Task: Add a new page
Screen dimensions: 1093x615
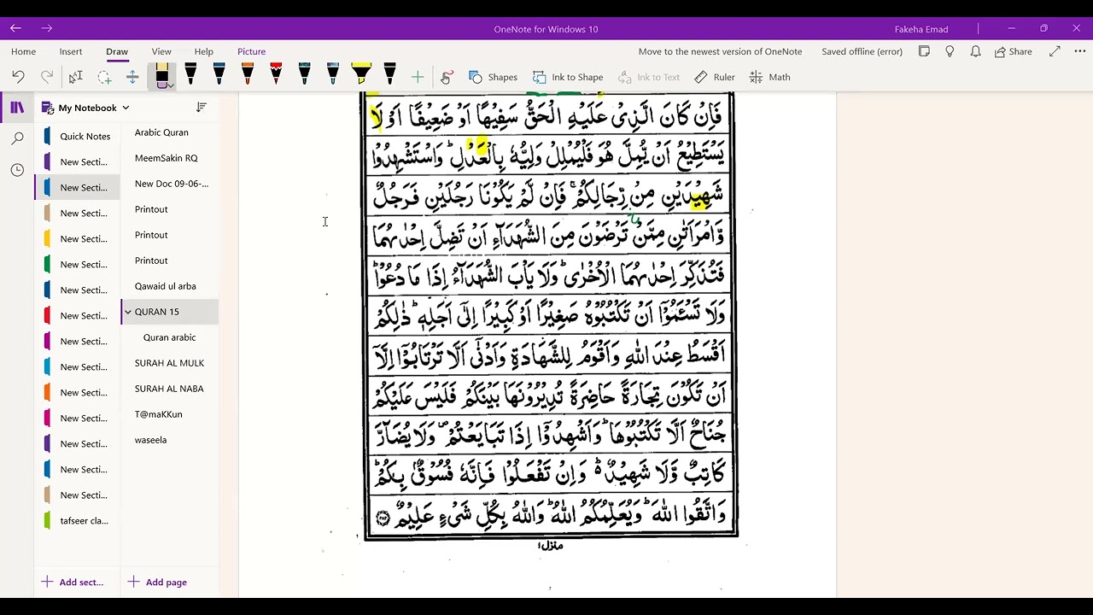Action: coord(158,583)
